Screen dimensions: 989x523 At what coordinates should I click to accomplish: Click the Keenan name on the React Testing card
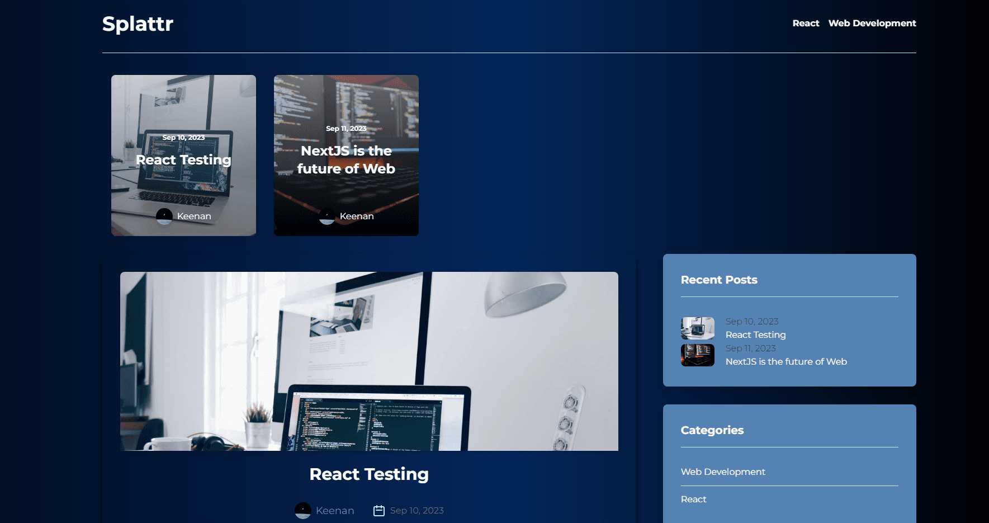click(194, 216)
